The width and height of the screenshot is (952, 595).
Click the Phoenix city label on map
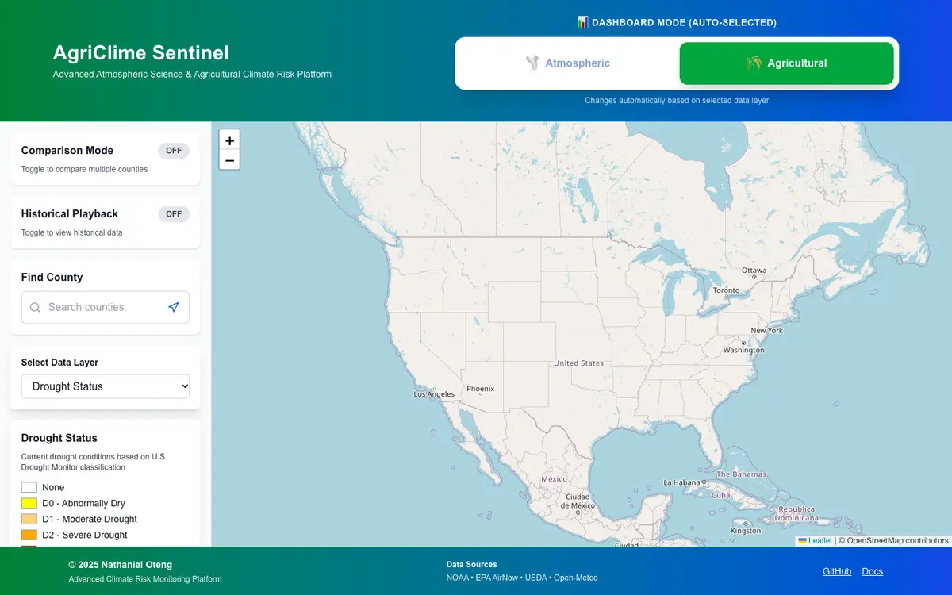pyautogui.click(x=480, y=389)
